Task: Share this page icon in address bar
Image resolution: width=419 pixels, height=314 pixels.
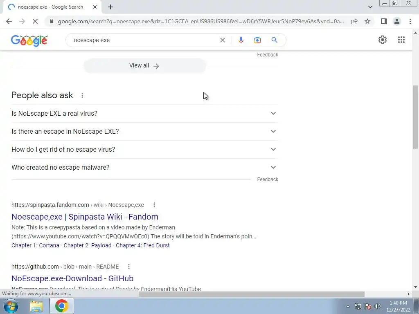Action: point(354,21)
